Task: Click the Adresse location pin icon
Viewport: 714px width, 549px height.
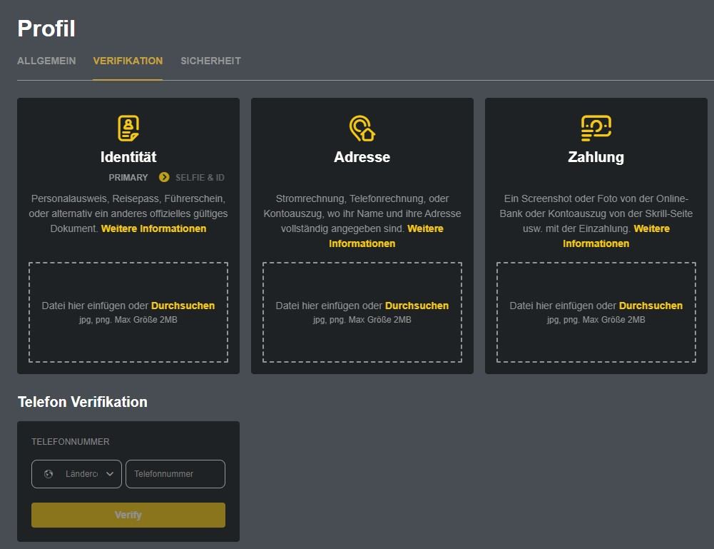Action: 362,129
